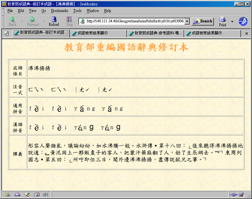The image size is (252, 199).
Task: Collapse the navigation toolbar using its grippy
Action: coord(3,21)
